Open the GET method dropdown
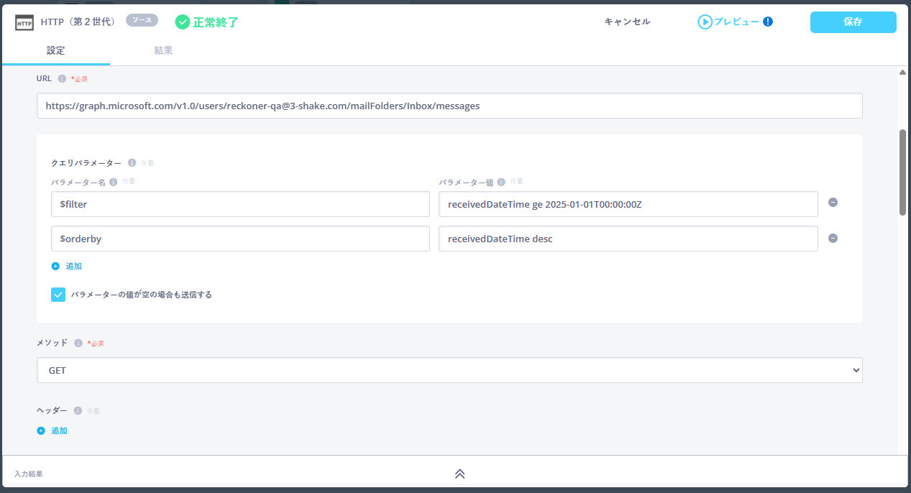The image size is (911, 493). click(x=449, y=370)
